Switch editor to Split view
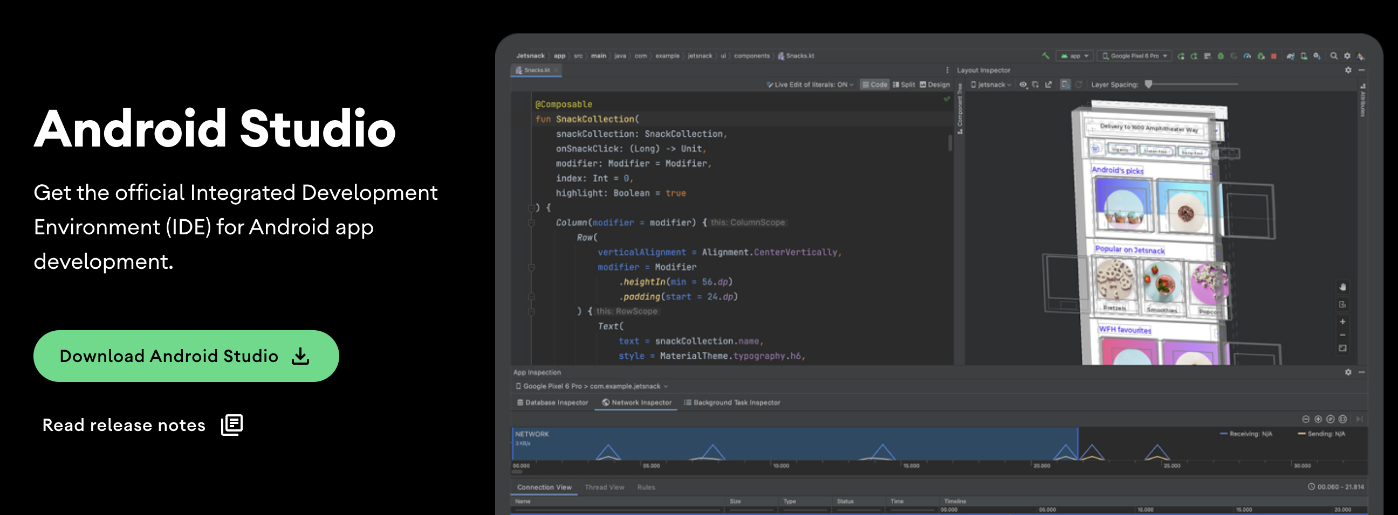1398x515 pixels. tap(904, 85)
